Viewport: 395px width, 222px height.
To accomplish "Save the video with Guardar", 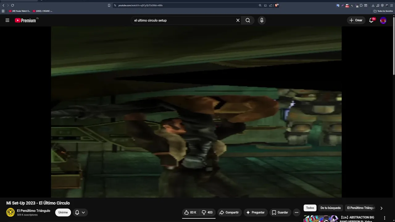I will pyautogui.click(x=280, y=212).
